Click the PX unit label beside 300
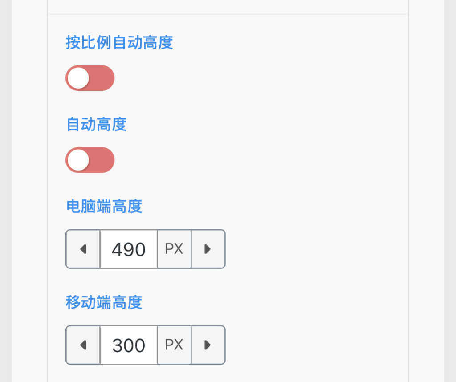 coord(174,345)
